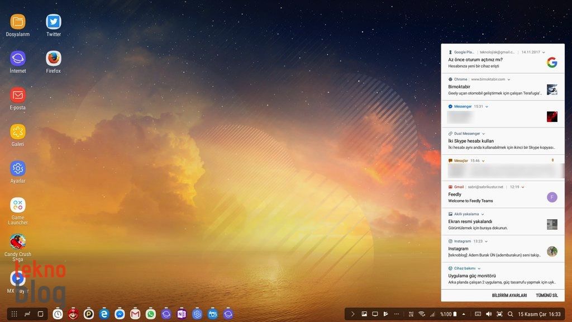Open the Gmail icon in the taskbar

click(135, 314)
